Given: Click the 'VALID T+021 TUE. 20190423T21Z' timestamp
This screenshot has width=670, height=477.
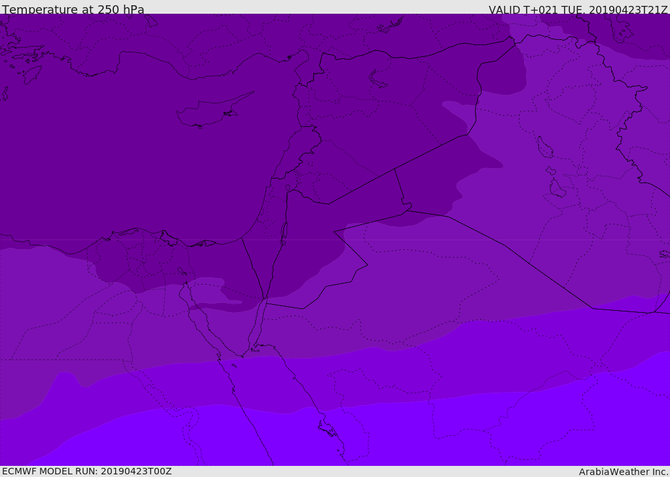Looking at the screenshot, I should 578,10.
